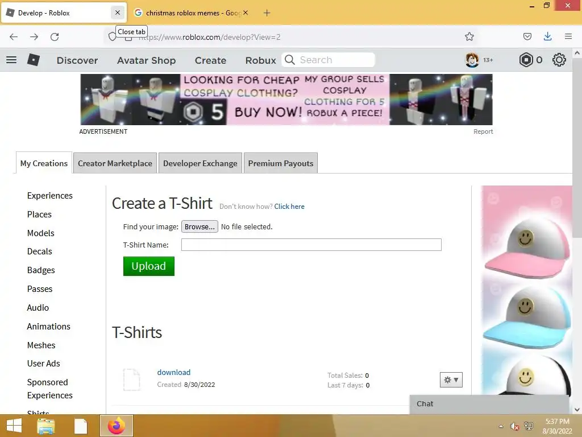
Task: Bookmark this page with the star icon
Action: (x=469, y=36)
